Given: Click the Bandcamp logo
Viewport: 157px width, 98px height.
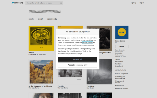Looking at the screenshot, I should click(18, 3).
